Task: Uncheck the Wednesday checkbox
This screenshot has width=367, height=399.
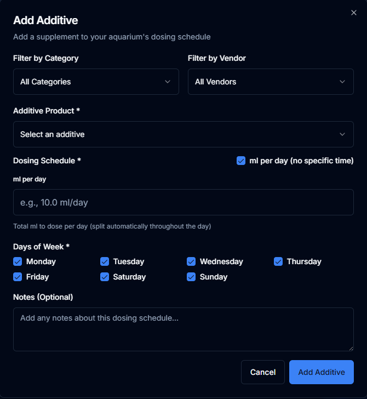Action: pos(191,261)
